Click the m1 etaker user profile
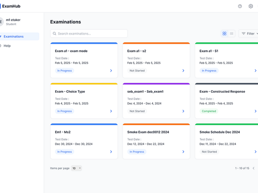258x193 pixels. [x=11, y=22]
